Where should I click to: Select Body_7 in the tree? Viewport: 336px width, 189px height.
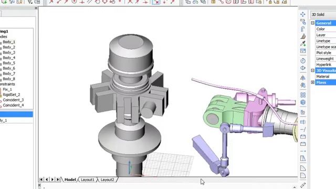pos(9,73)
